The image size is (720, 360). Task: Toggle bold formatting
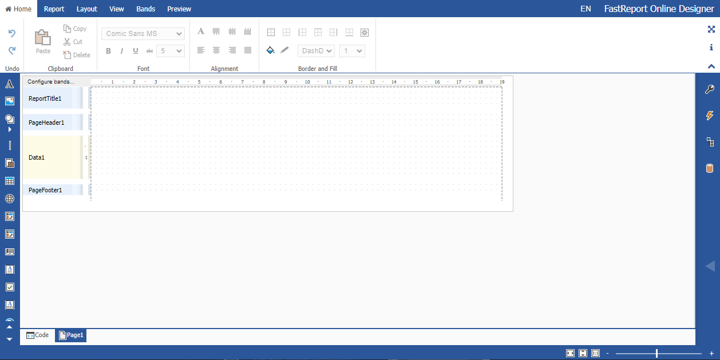pos(108,51)
